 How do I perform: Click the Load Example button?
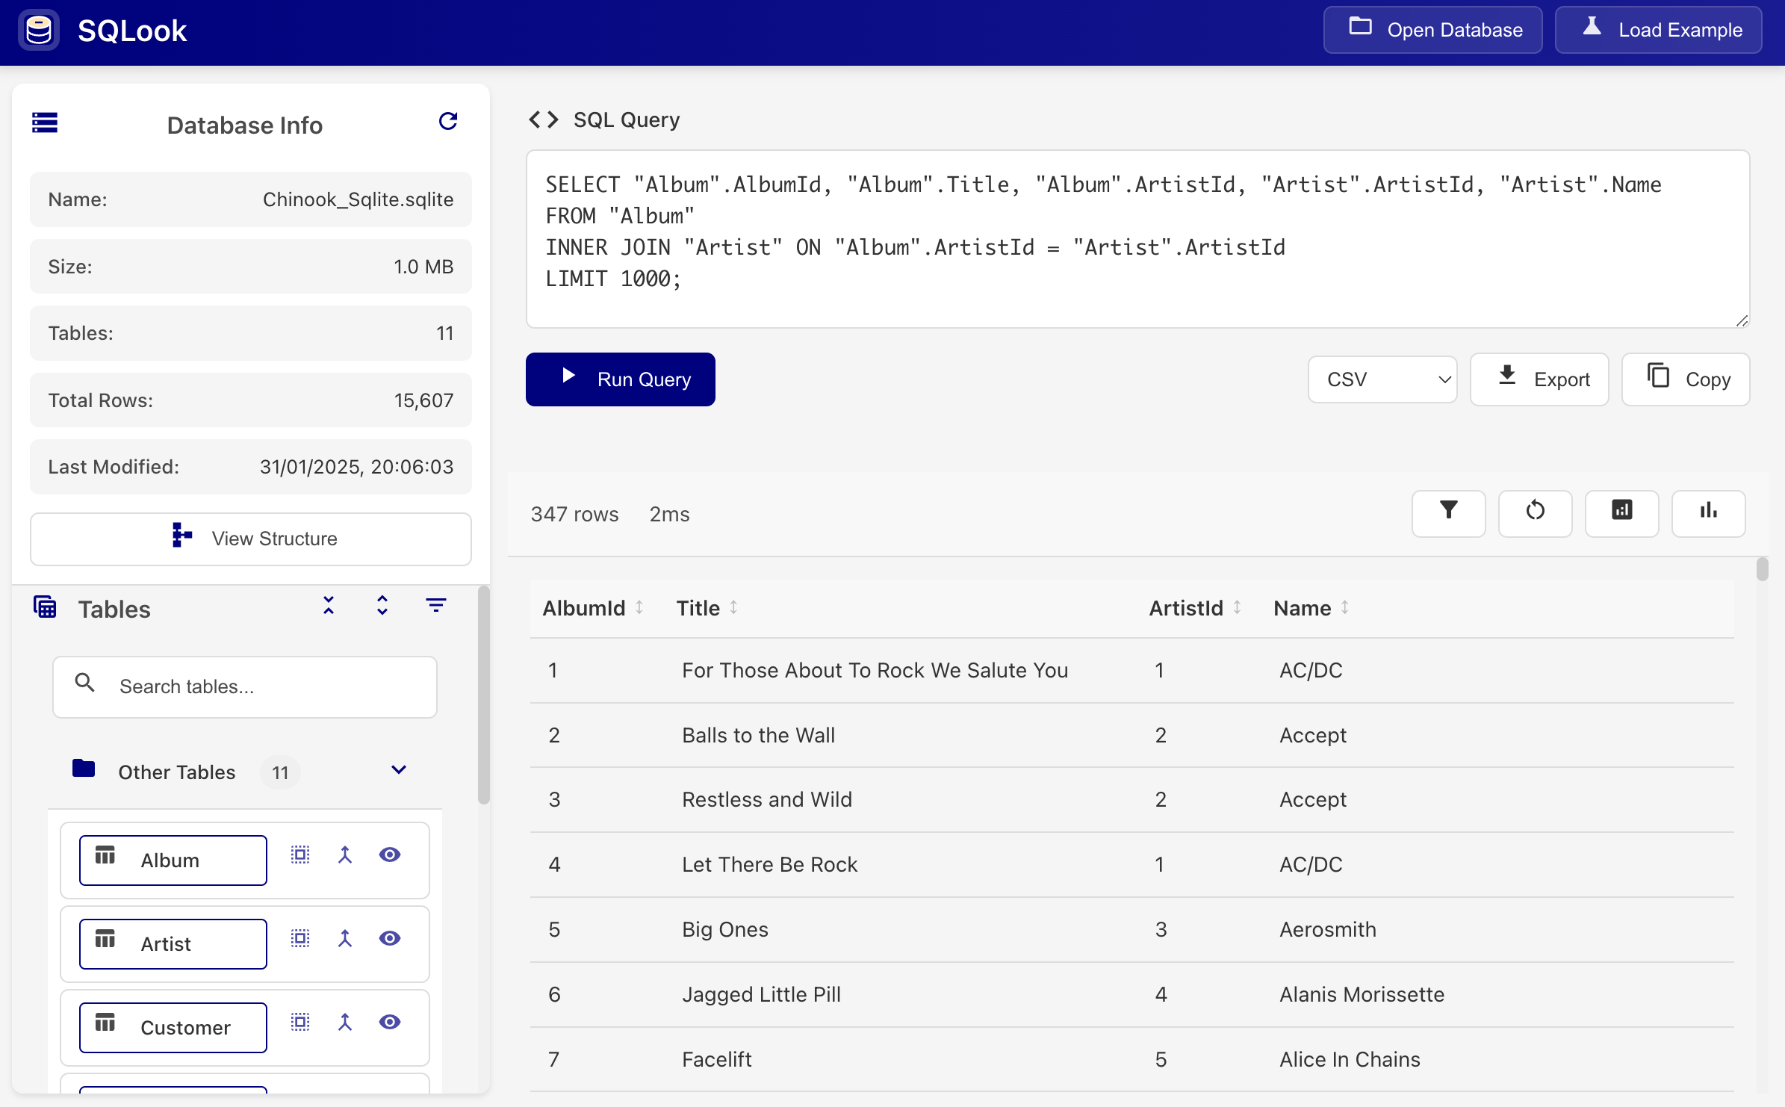point(1658,30)
